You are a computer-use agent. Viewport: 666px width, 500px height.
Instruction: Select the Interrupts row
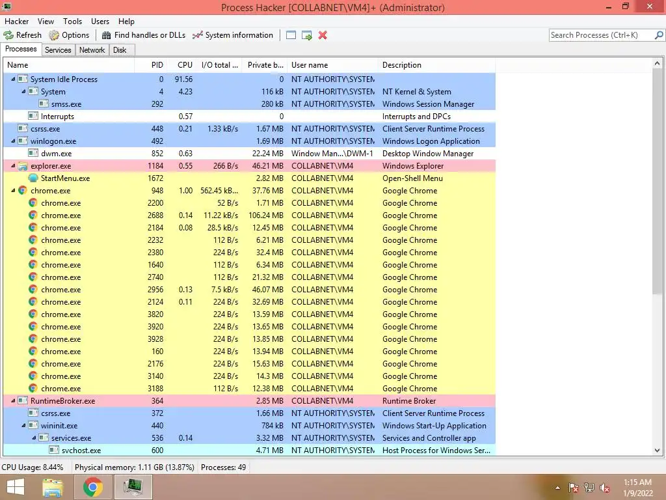tap(249, 117)
